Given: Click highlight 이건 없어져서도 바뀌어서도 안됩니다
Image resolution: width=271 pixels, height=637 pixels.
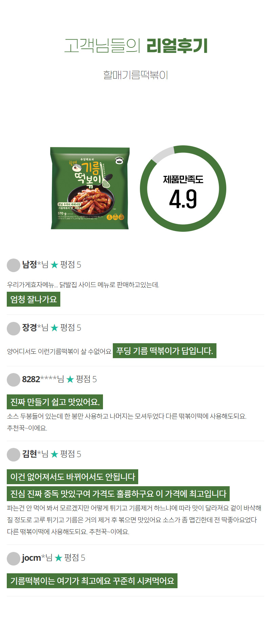Looking at the screenshot, I should coord(72,477).
